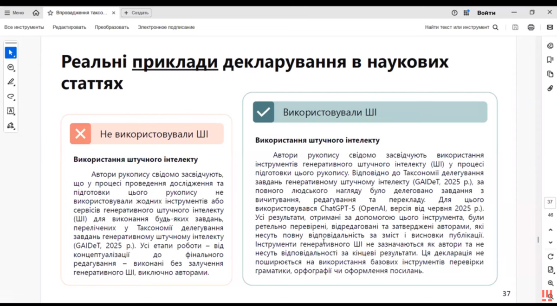
Task: Click the Создать new tab button
Action: 136,13
